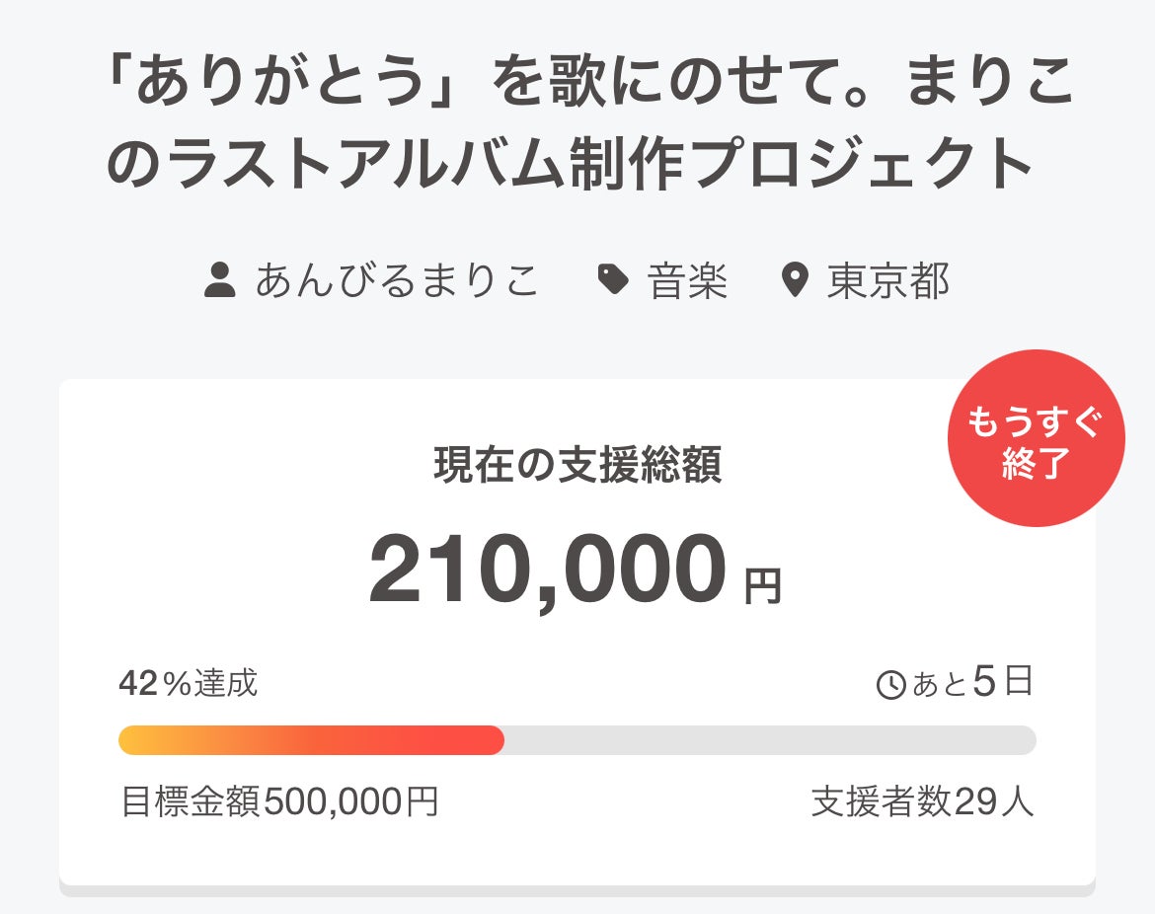The height and width of the screenshot is (914, 1155).
Task: Click the 目標金額500,000円 text
Action: [279, 802]
